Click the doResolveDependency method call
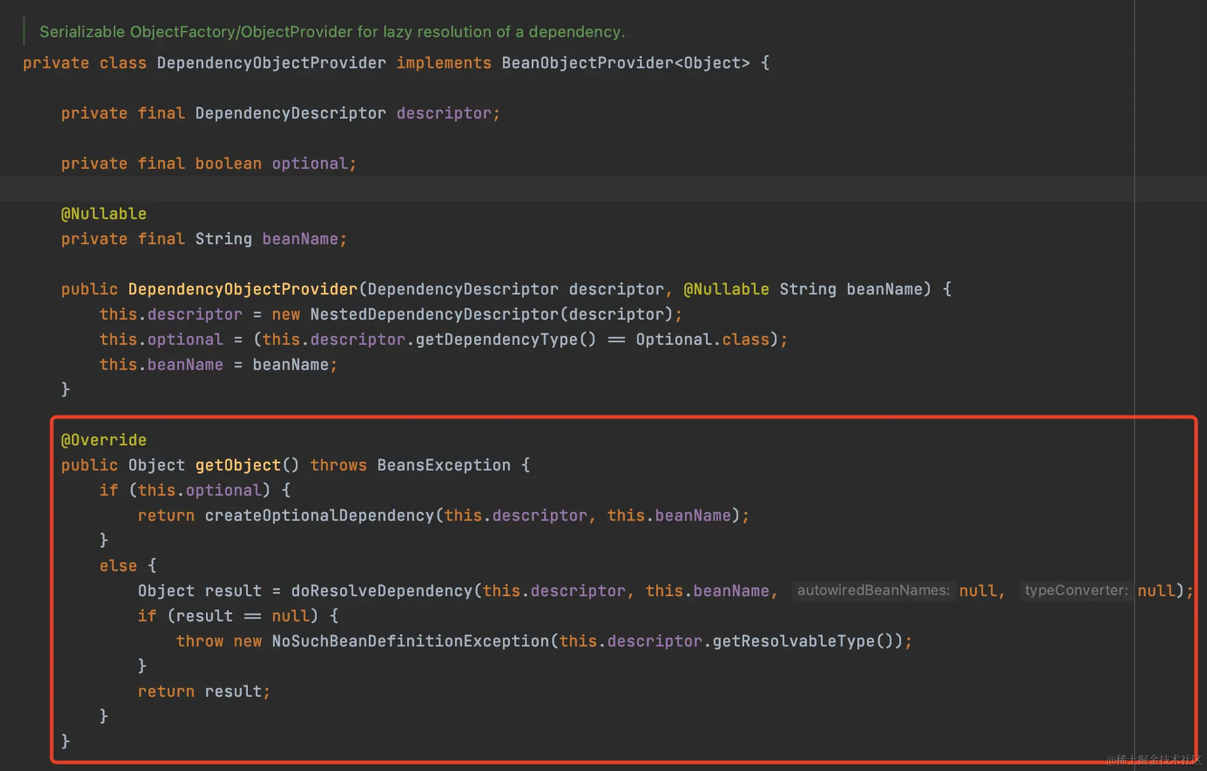1207x771 pixels. click(381, 591)
